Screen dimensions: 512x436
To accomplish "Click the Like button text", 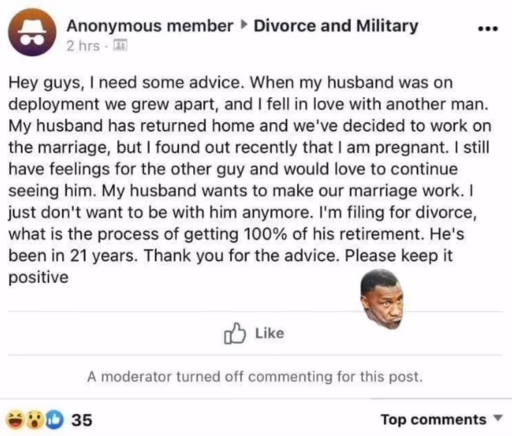I will click(x=269, y=333).
